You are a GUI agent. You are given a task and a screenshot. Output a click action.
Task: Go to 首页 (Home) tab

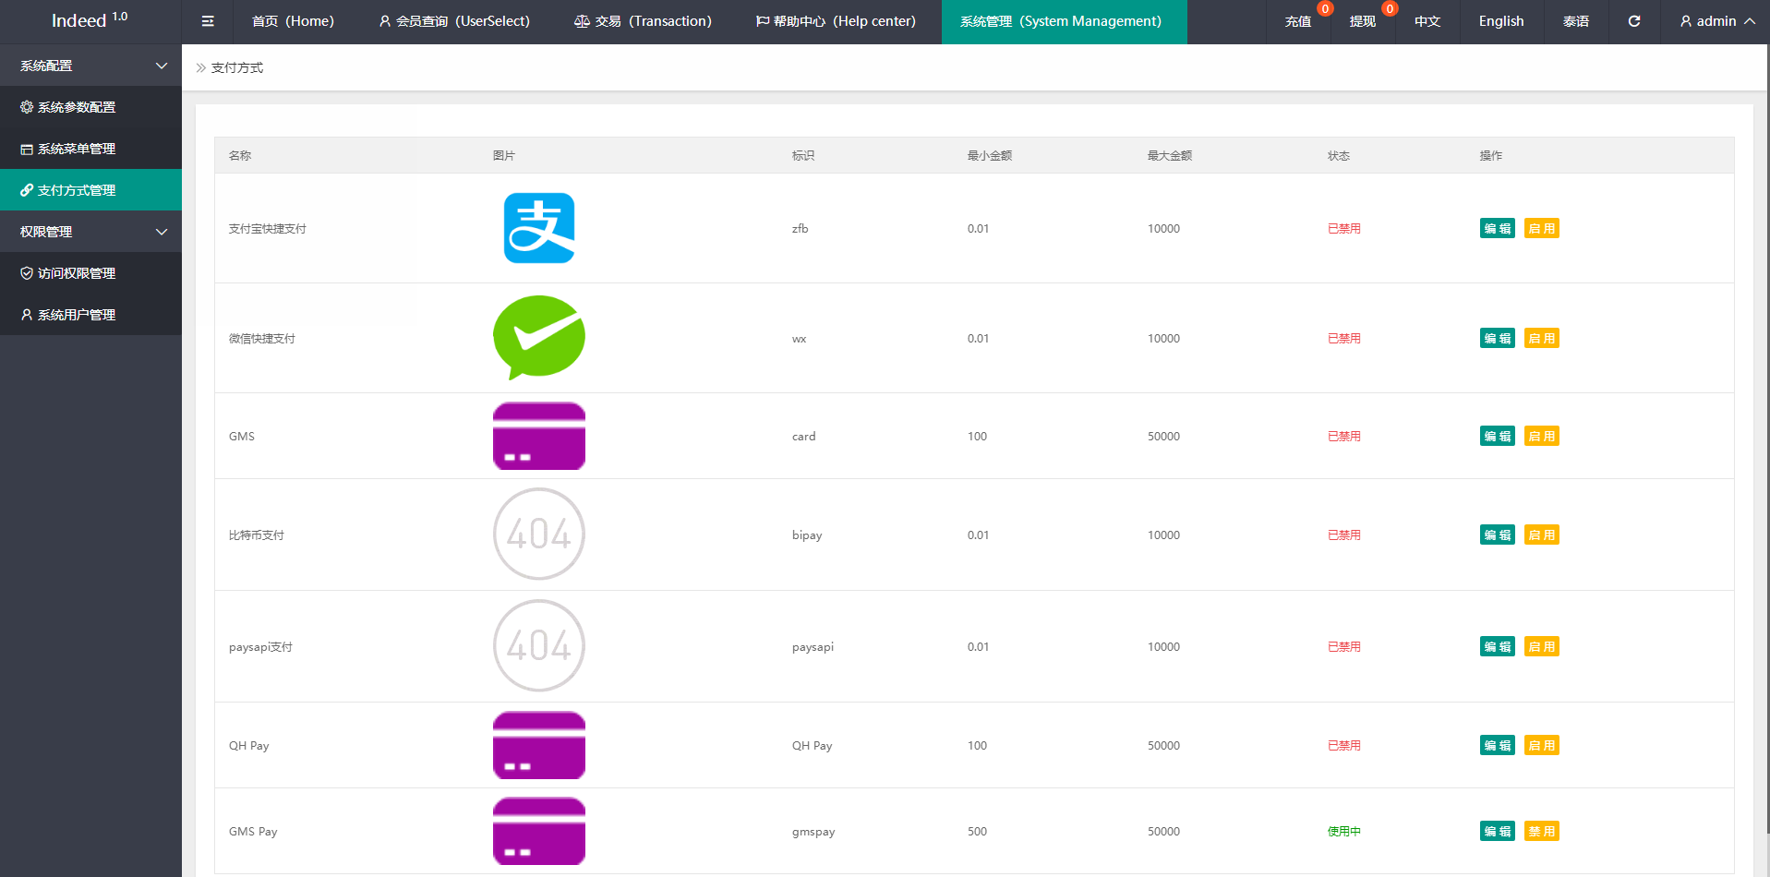tap(293, 21)
